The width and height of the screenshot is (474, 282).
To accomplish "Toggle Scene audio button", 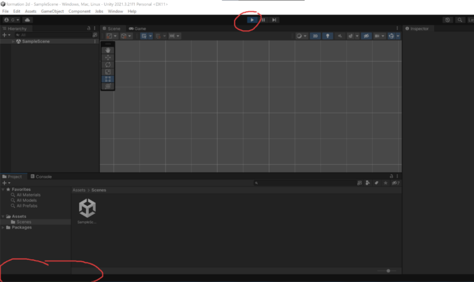I will pyautogui.click(x=340, y=36).
